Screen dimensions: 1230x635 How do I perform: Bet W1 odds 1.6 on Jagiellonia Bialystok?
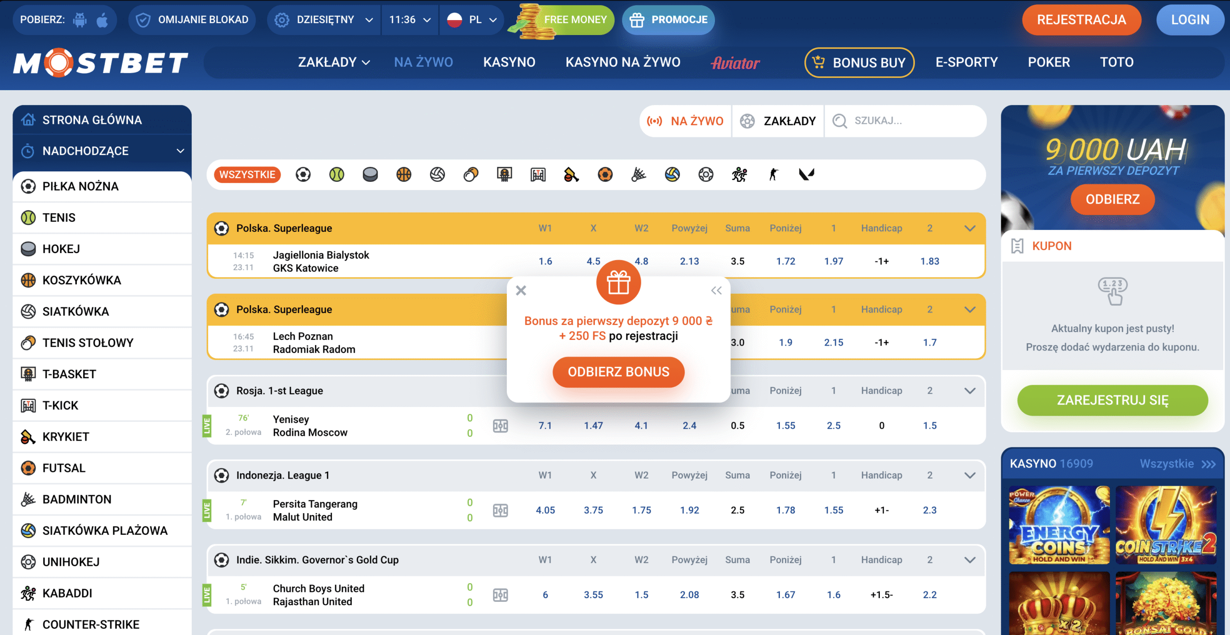pyautogui.click(x=545, y=262)
